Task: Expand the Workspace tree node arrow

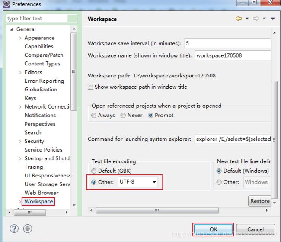Action: (20, 202)
